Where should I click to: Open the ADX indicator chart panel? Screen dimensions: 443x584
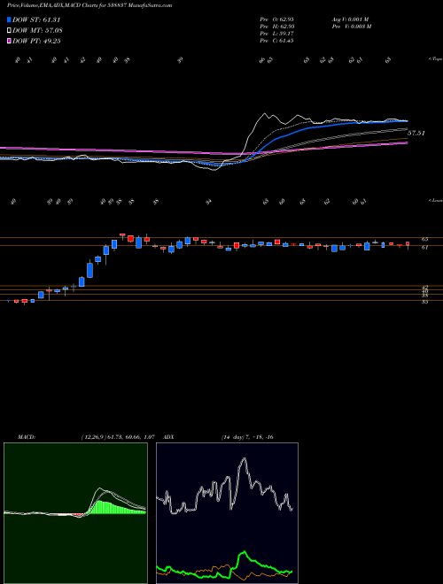click(227, 513)
